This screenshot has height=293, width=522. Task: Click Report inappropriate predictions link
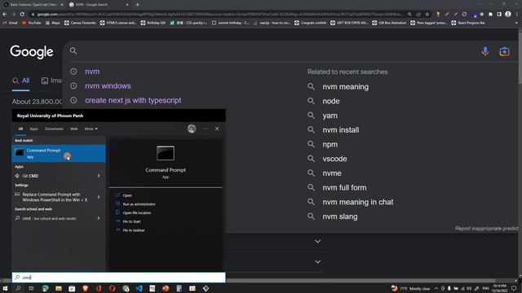tap(486, 228)
